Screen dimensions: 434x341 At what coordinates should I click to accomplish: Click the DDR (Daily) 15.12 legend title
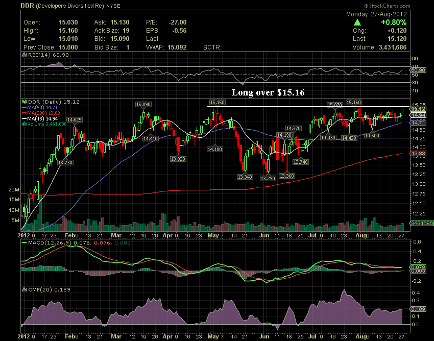tap(54, 102)
